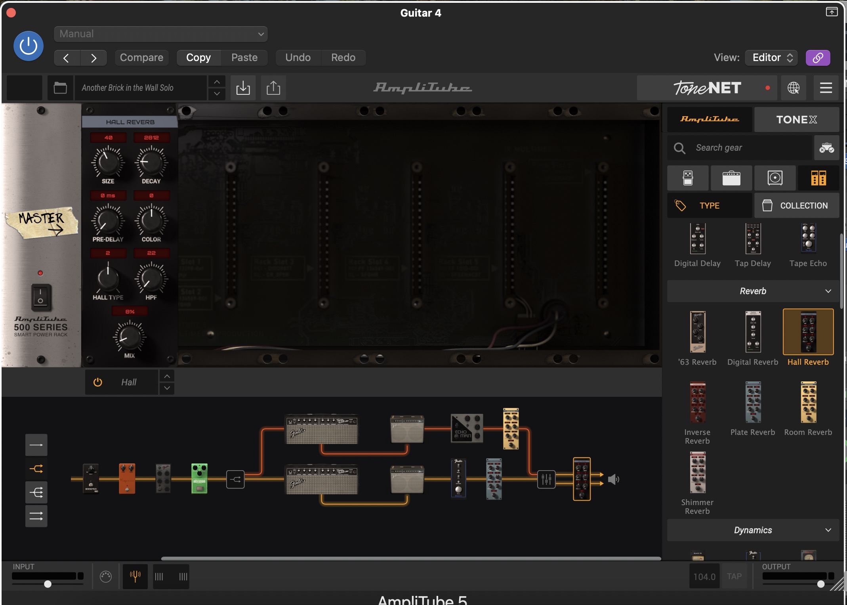This screenshot has height=605, width=847.
Task: Select the amp head gear category icon
Action: click(x=731, y=178)
